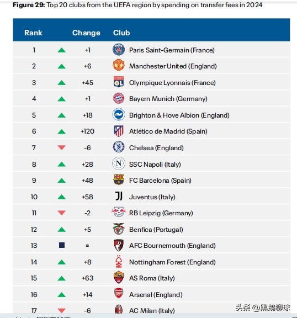
Task: Click the green up arrow on rank 6
Action: point(62,131)
